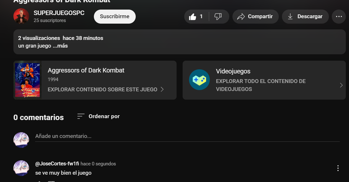Click the Descargar download icon
The height and width of the screenshot is (182, 349).
(x=290, y=17)
